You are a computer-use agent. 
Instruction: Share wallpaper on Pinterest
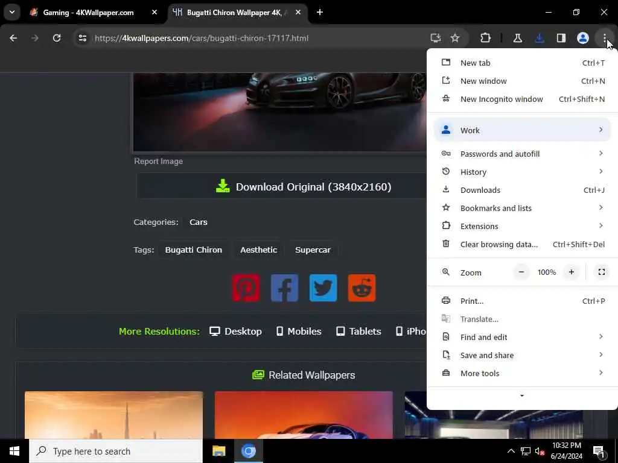(x=246, y=288)
